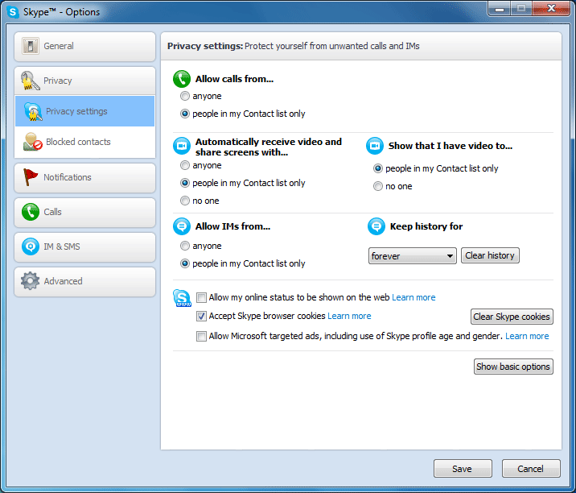Click the green phone icon beside Allow calls from
This screenshot has width=576, height=493.
(x=182, y=79)
